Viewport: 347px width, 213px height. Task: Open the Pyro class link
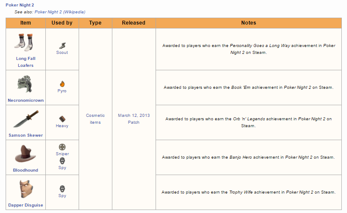(62, 91)
